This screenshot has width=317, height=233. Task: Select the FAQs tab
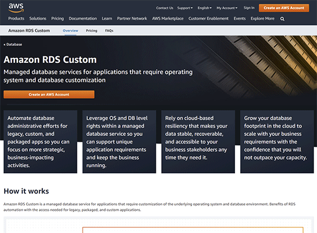pos(109,31)
